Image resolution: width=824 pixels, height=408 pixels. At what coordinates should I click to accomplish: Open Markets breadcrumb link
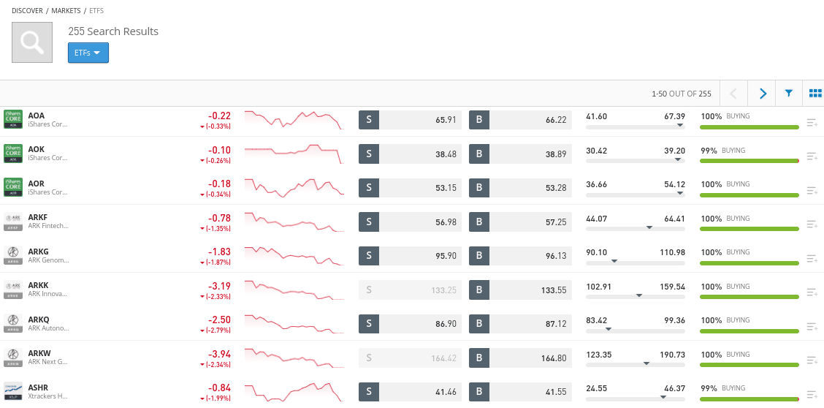coord(66,10)
